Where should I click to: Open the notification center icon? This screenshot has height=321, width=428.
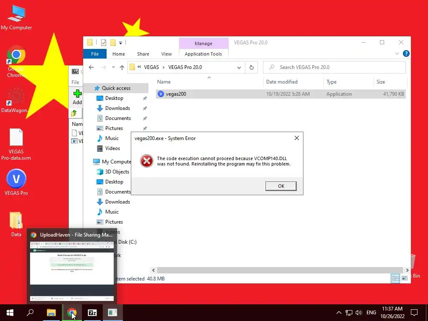pyautogui.click(x=414, y=313)
